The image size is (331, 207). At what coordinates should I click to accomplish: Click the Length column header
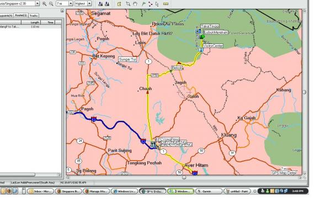coord(31,22)
